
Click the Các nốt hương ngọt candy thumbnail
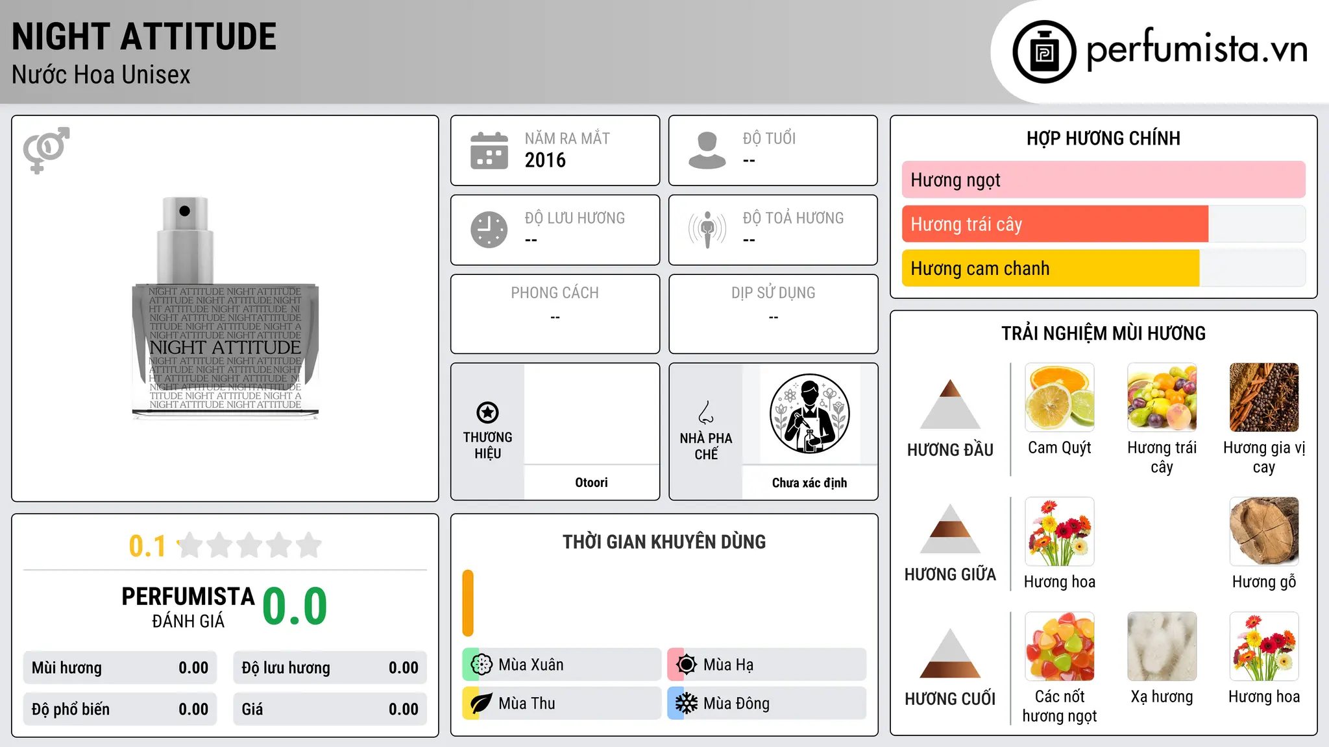(1060, 646)
